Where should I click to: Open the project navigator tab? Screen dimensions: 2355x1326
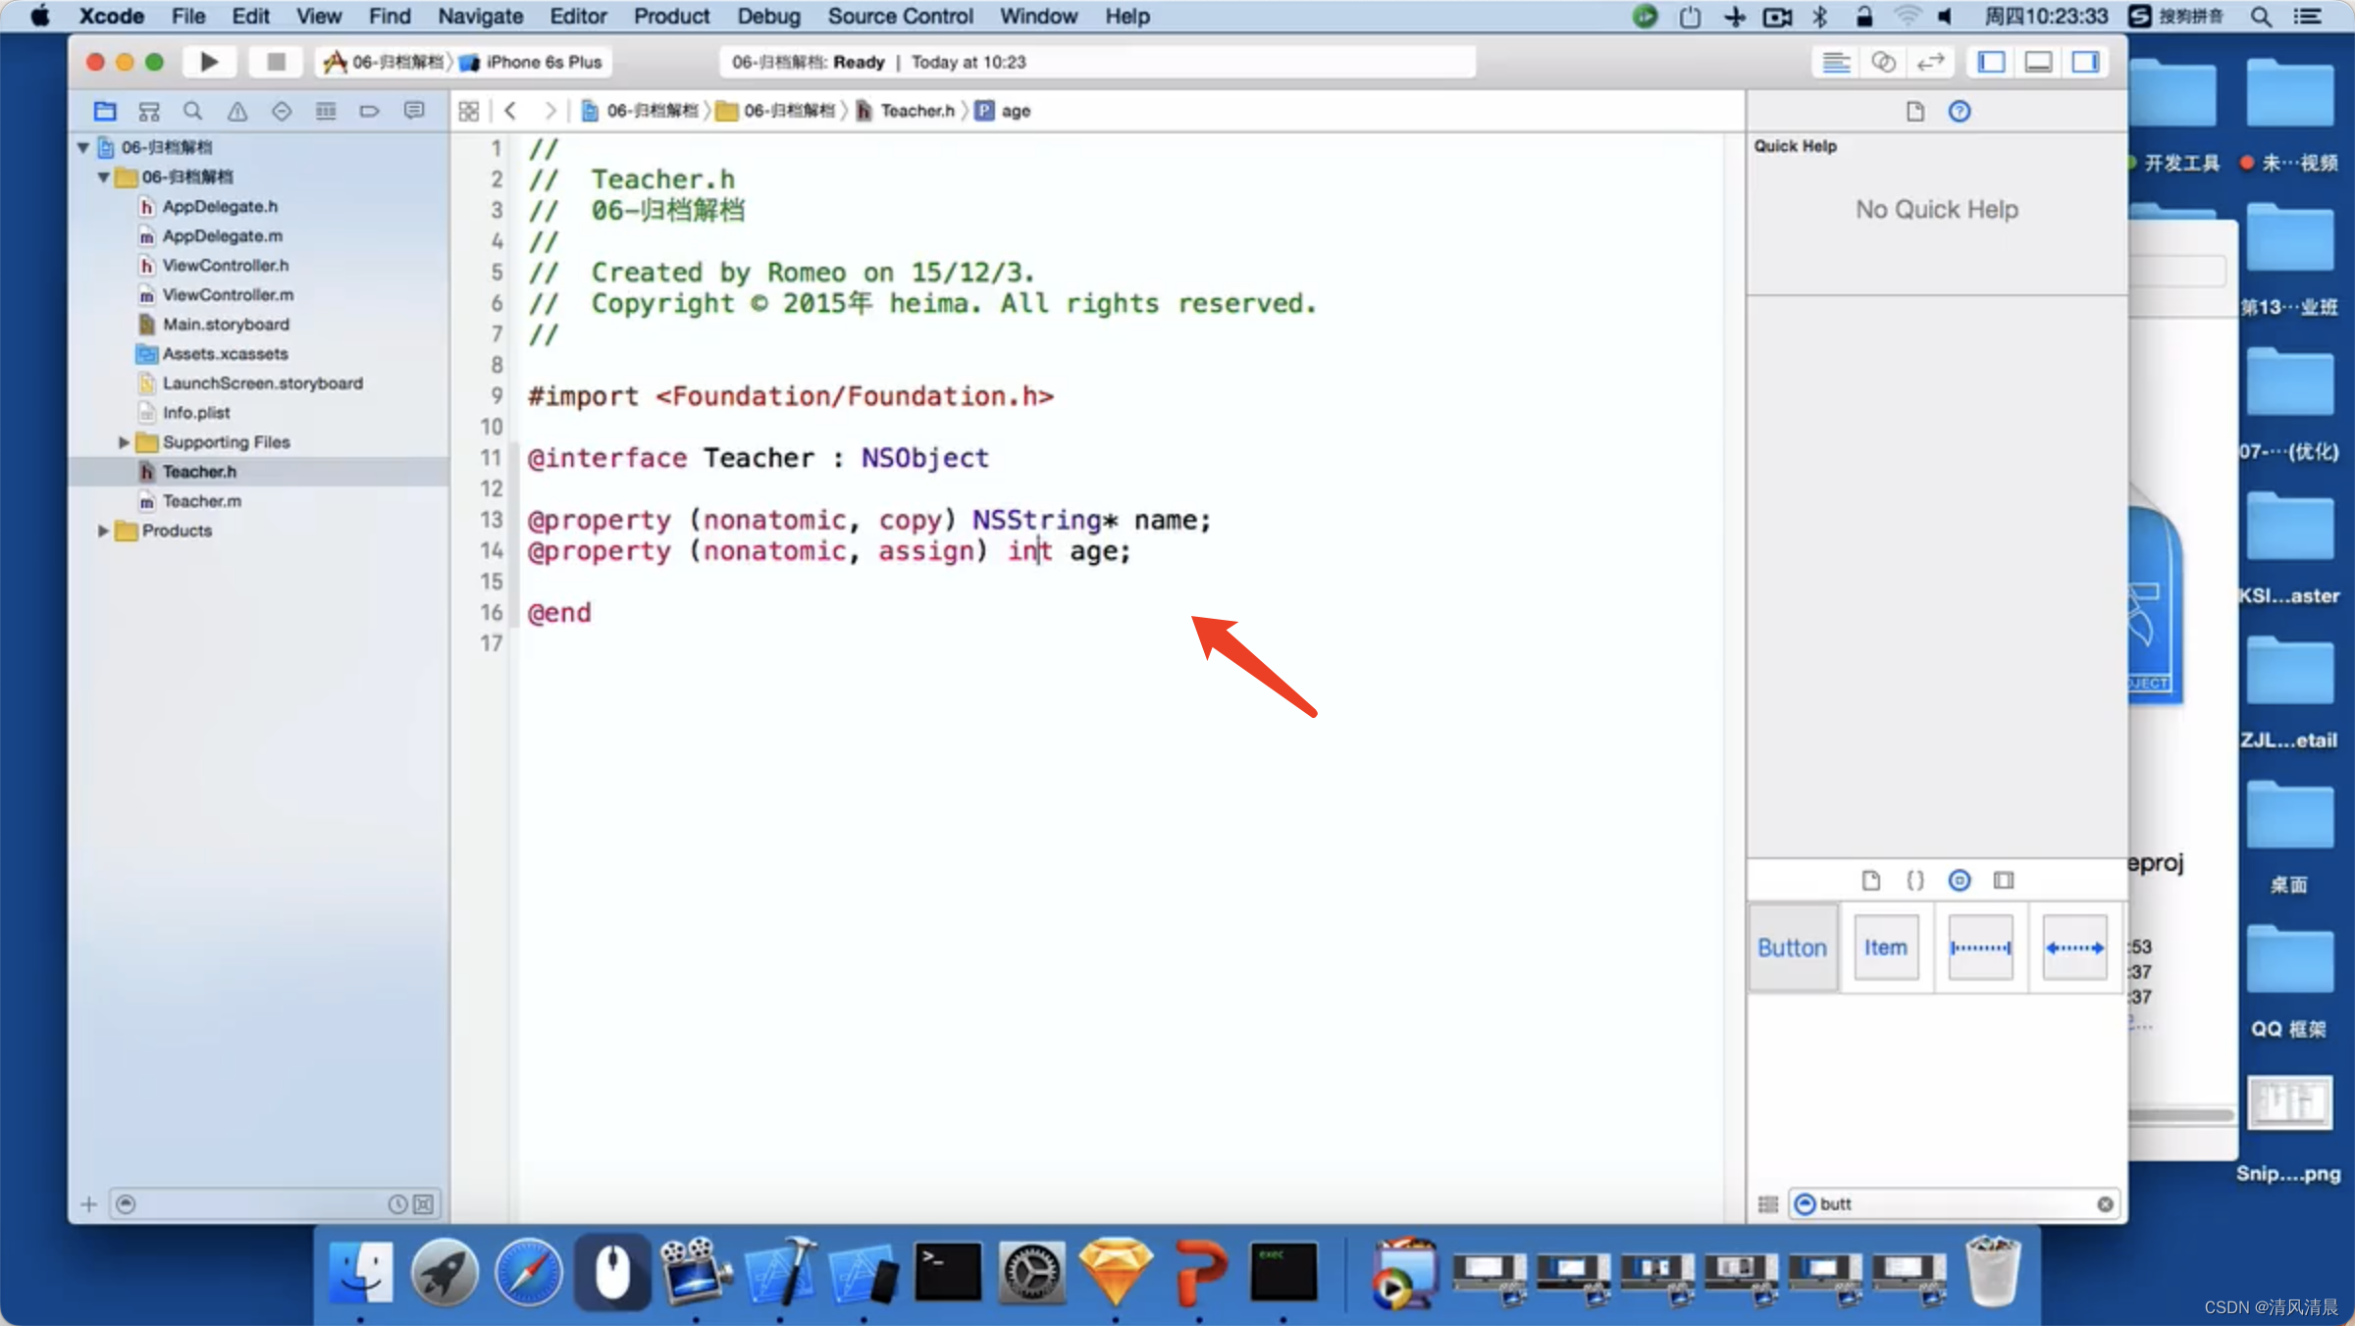click(x=105, y=111)
